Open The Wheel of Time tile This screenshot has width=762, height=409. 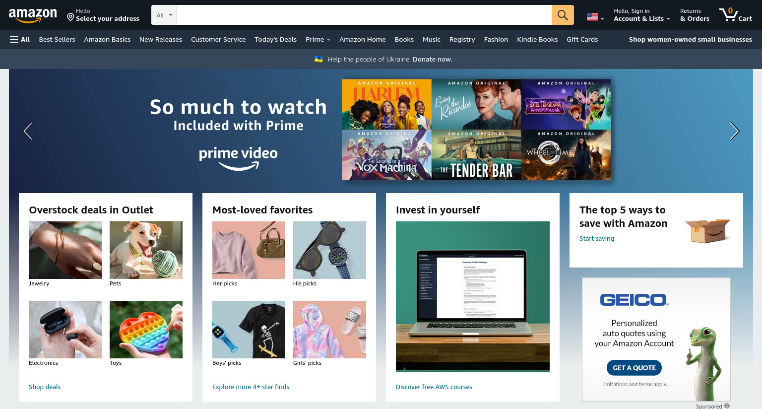(x=566, y=155)
